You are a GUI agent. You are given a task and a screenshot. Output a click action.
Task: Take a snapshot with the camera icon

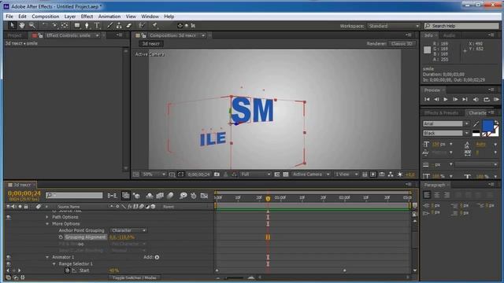[217, 175]
